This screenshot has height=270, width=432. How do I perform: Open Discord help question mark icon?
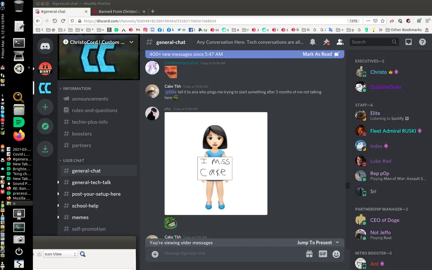(x=422, y=42)
